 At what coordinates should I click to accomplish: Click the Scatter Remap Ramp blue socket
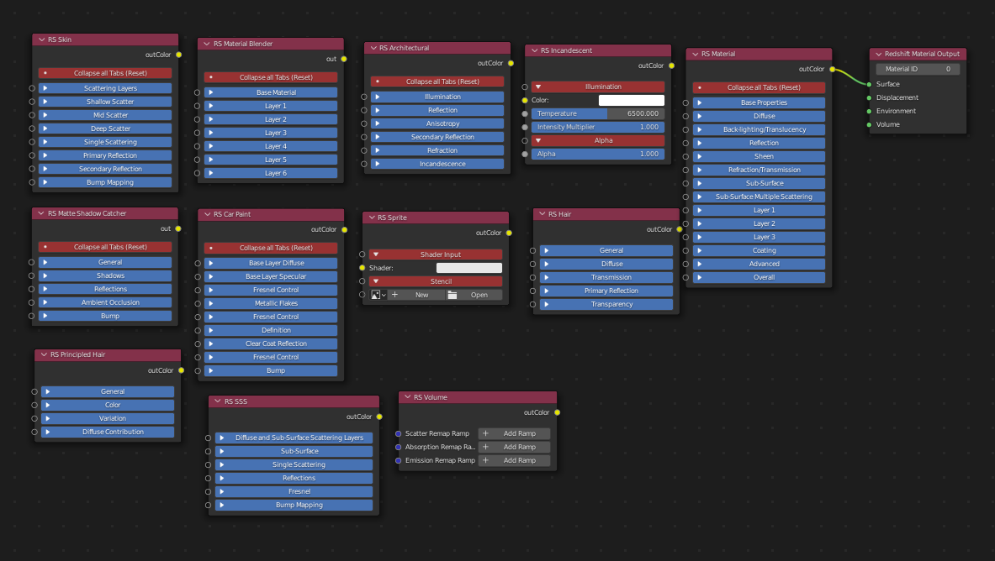399,433
